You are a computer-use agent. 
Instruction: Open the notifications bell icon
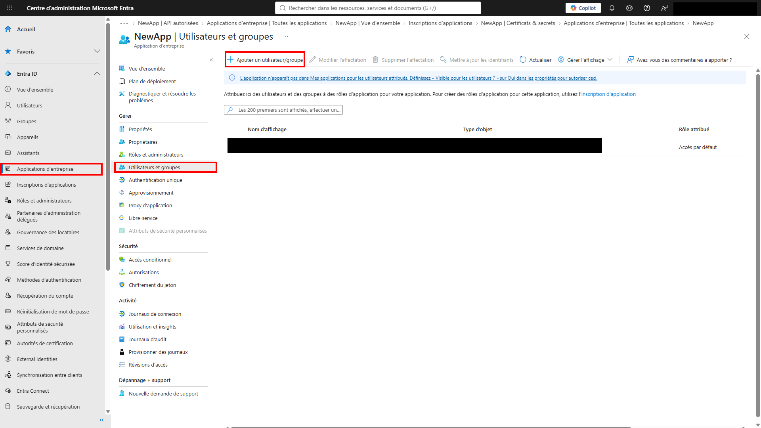612,8
